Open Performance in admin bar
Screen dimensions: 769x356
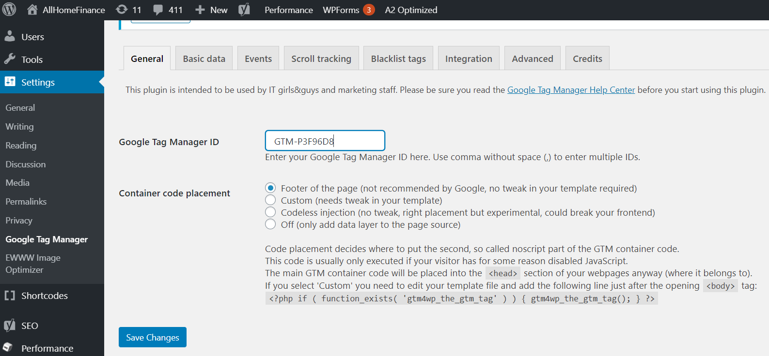click(x=289, y=10)
